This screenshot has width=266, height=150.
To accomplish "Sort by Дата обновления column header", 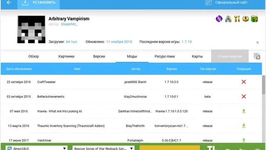I will (x=19, y=69).
